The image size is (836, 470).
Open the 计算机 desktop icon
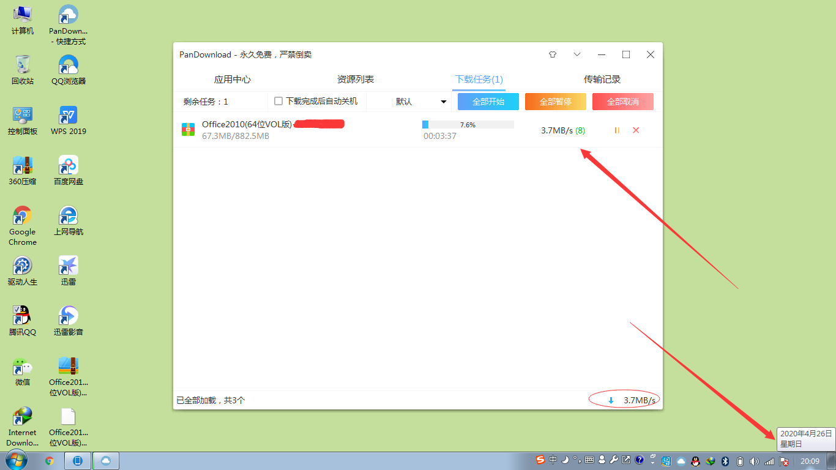click(x=23, y=20)
